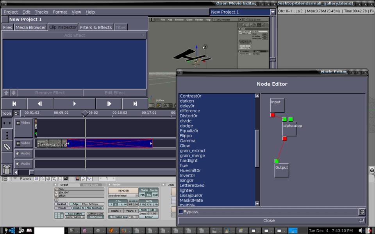Collapse the Output panel triangle
Screen dimensions: 375x234
pos(55,185)
